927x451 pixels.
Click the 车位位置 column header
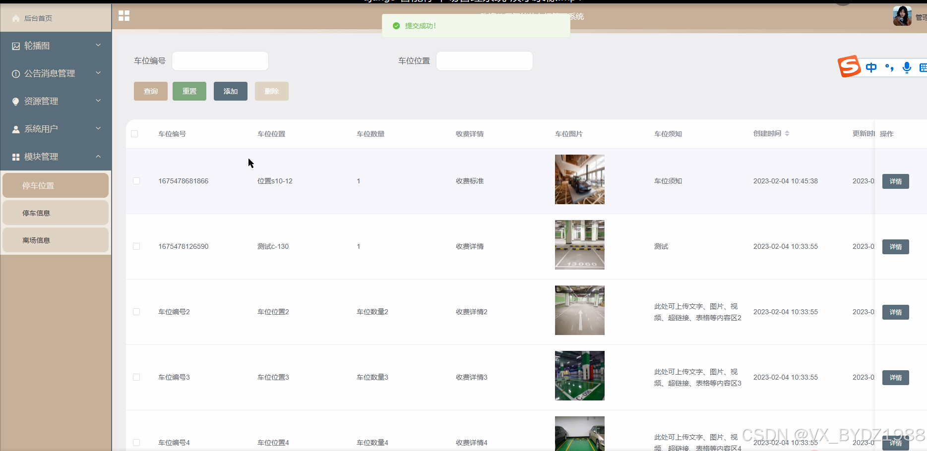tap(271, 134)
